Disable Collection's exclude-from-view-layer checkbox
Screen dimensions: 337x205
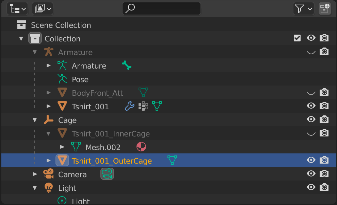297,38
